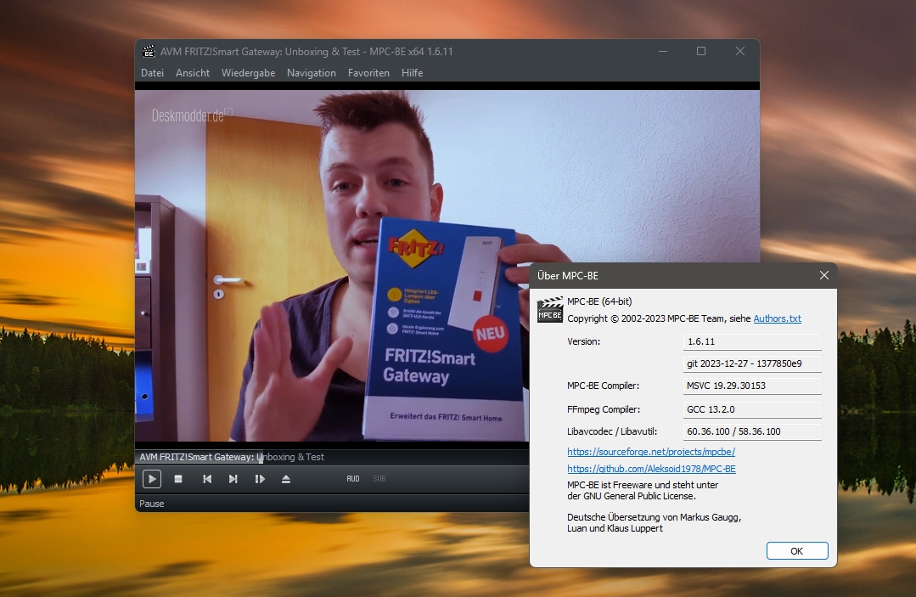The width and height of the screenshot is (916, 597).
Task: Open the Hilfe menu
Action: point(412,73)
